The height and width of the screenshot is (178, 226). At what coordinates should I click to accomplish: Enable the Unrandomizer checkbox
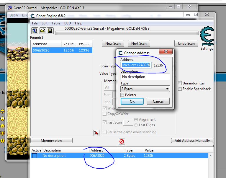click(x=180, y=83)
